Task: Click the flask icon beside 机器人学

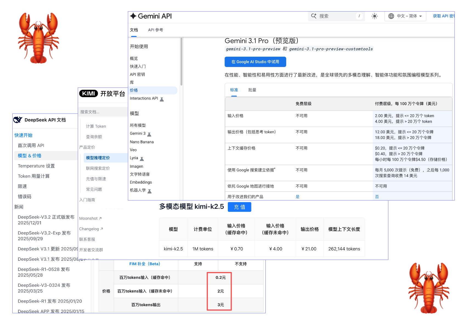Action: 149,191
